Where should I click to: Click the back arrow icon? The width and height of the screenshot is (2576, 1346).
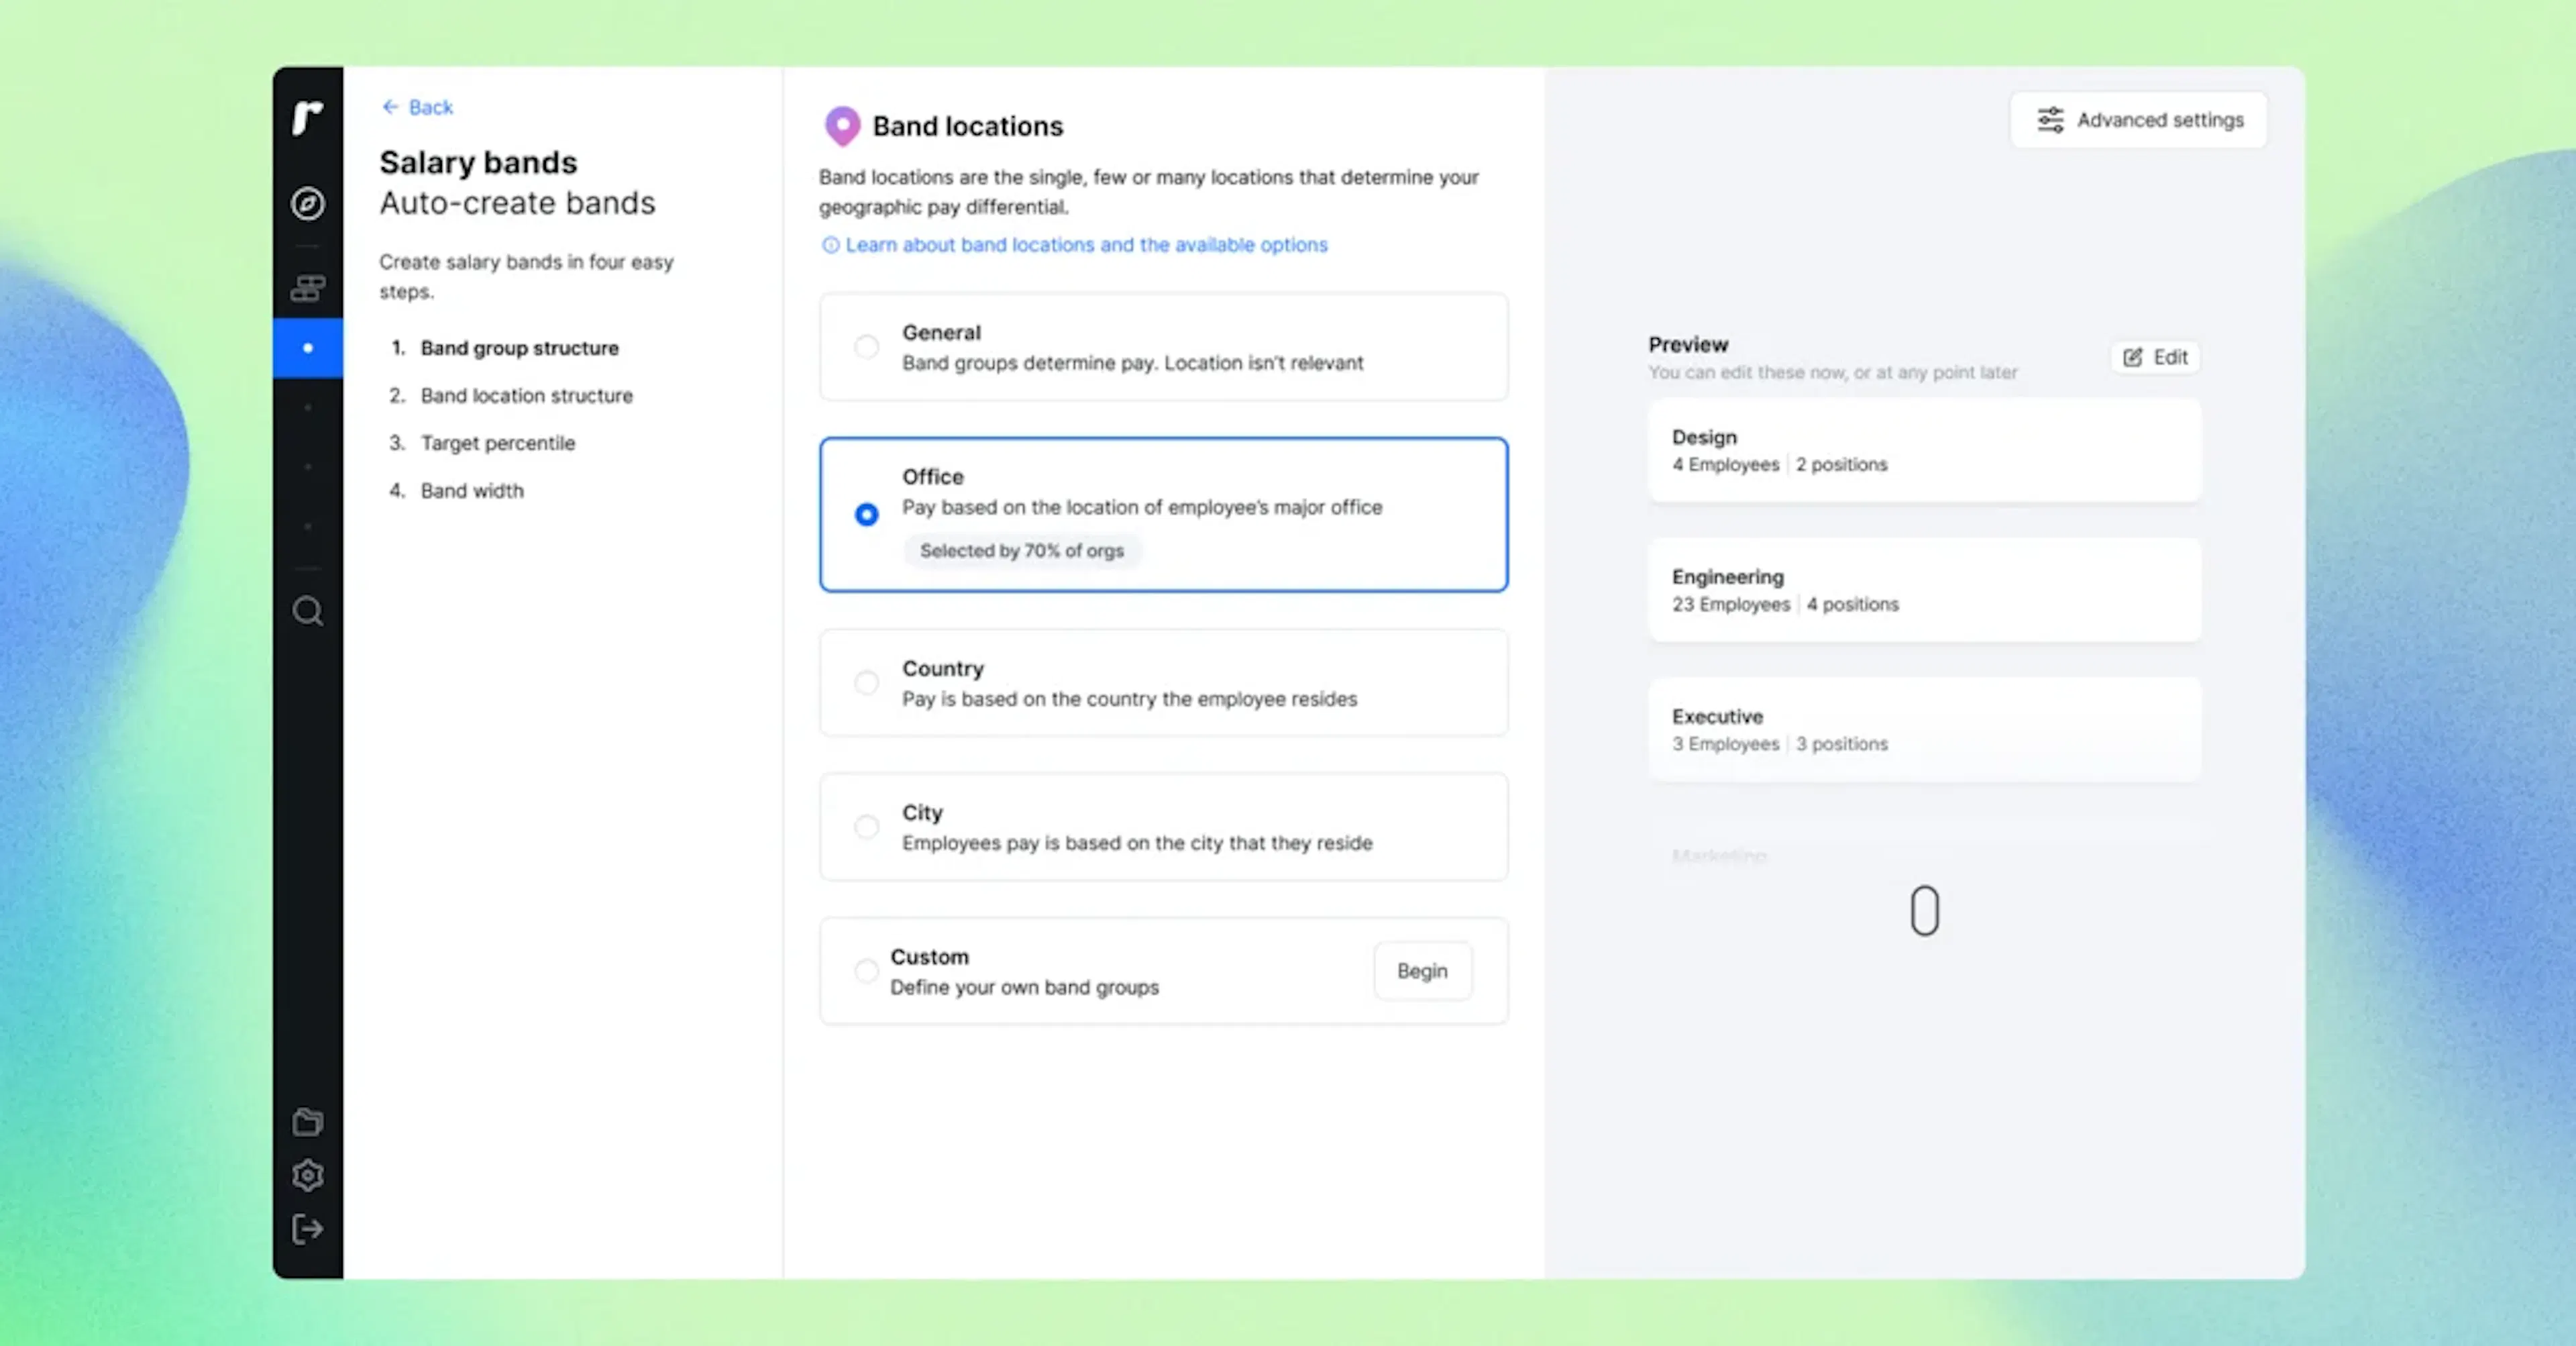click(390, 107)
